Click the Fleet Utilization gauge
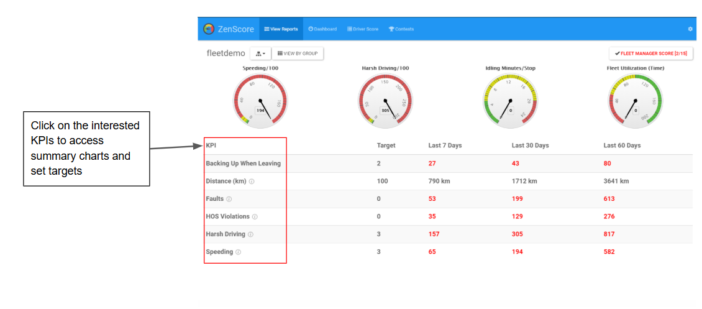This screenshot has height=309, width=702. click(x=636, y=99)
